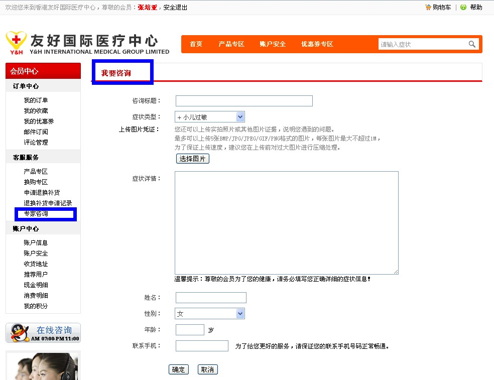
Task: Open the 症状类型 dropdown
Action: (209, 117)
